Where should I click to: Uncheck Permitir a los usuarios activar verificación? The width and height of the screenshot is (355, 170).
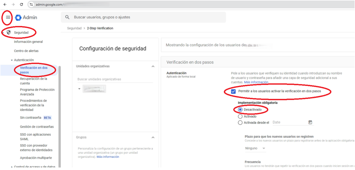pyautogui.click(x=233, y=92)
